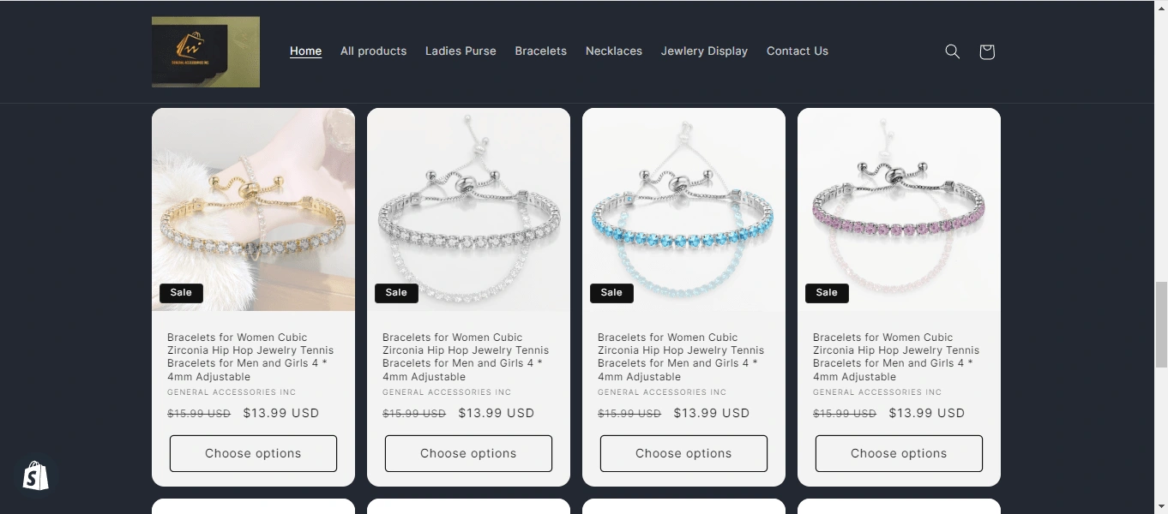The image size is (1168, 514).
Task: Open the Jewlery Display menu item
Action: pyautogui.click(x=704, y=51)
